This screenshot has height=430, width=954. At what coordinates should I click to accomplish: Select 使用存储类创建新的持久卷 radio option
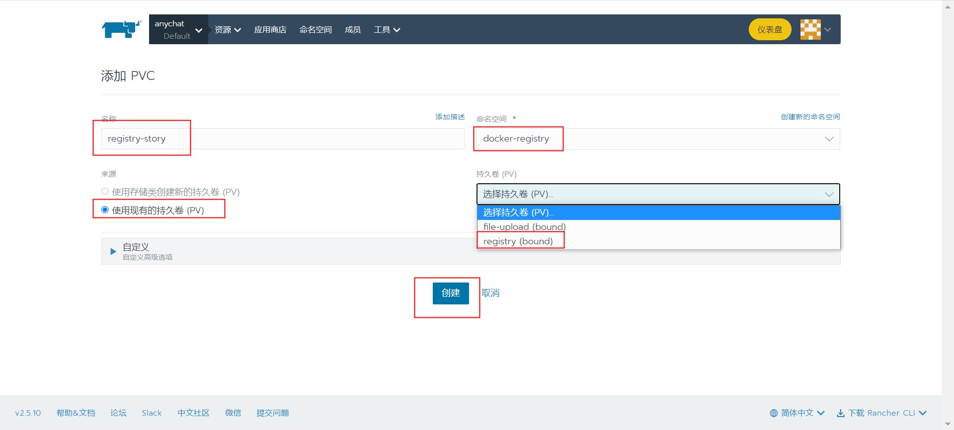point(105,191)
